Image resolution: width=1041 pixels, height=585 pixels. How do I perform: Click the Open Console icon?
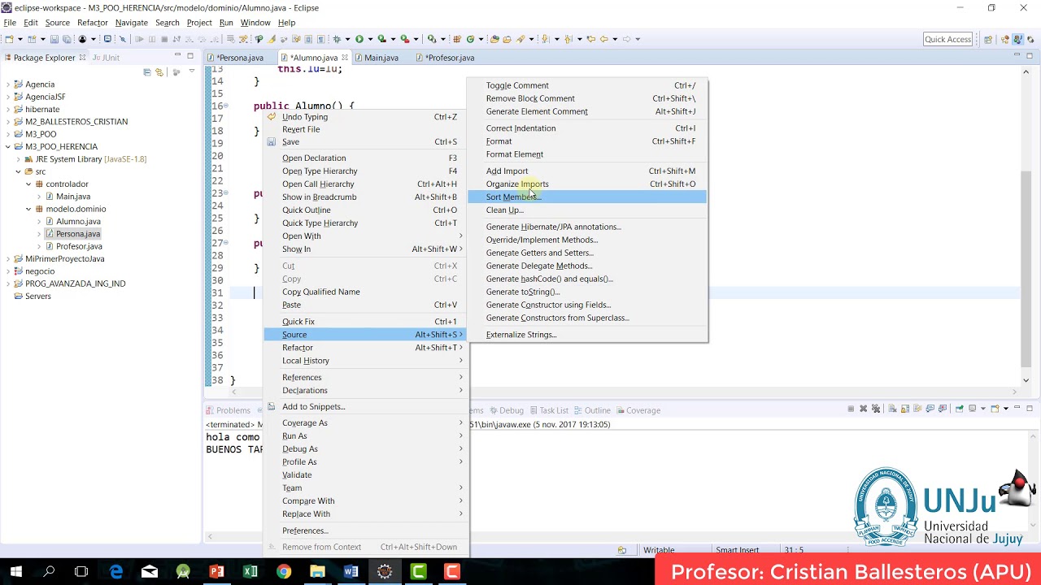pos(995,409)
